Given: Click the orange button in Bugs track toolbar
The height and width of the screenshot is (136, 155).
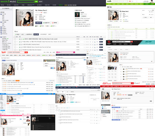Looking at the screenshot, I should click(x=18, y=81).
